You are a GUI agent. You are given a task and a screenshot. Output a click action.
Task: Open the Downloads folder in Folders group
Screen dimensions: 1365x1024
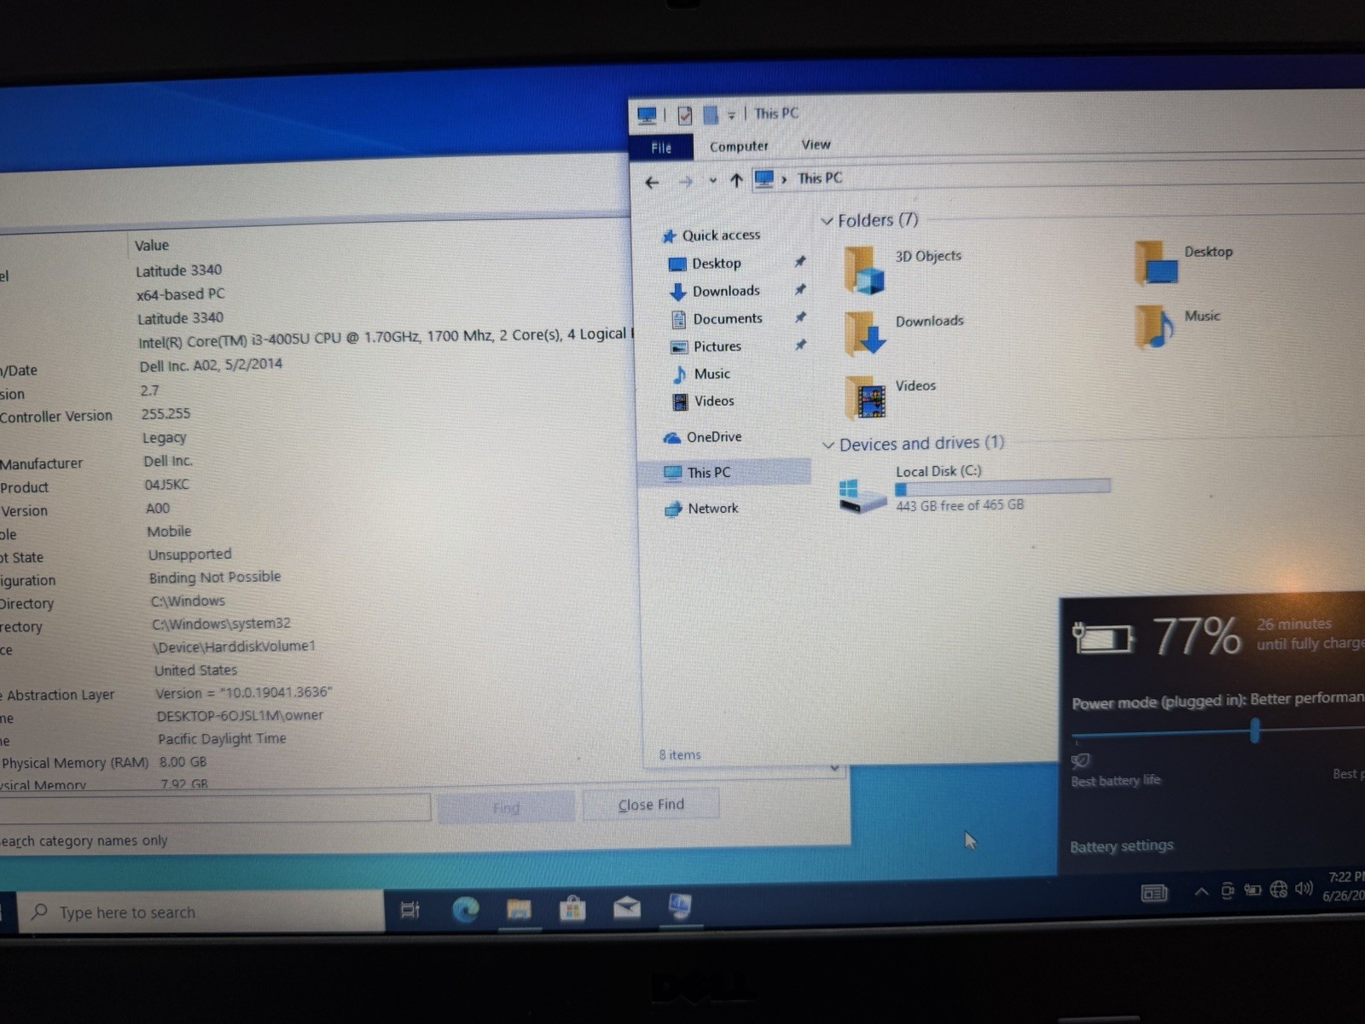click(904, 333)
